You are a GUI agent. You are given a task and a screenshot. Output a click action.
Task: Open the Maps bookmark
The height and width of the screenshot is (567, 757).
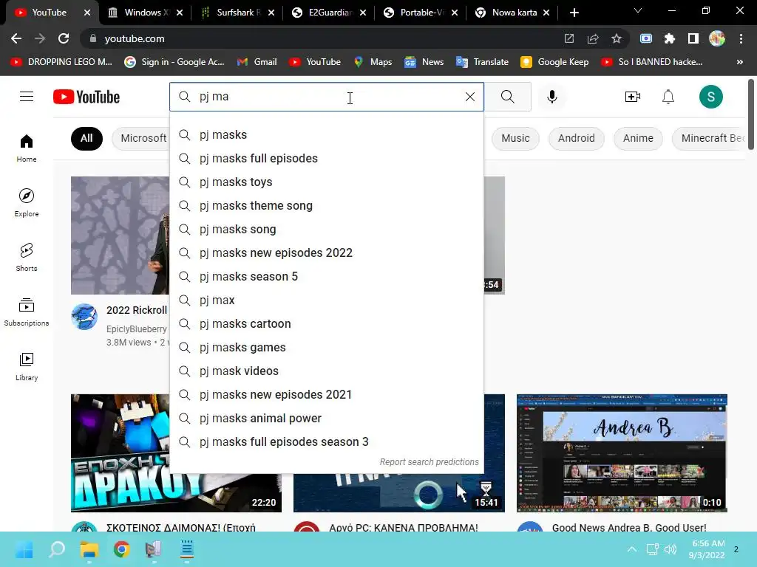click(373, 62)
